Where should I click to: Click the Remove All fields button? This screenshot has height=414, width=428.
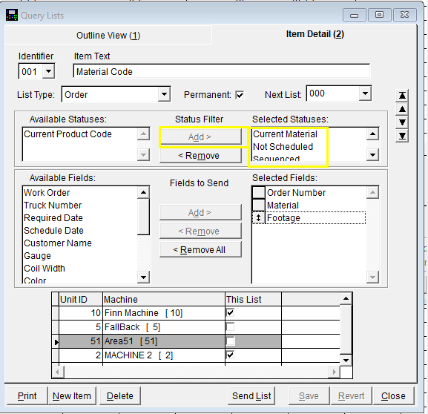coord(200,249)
